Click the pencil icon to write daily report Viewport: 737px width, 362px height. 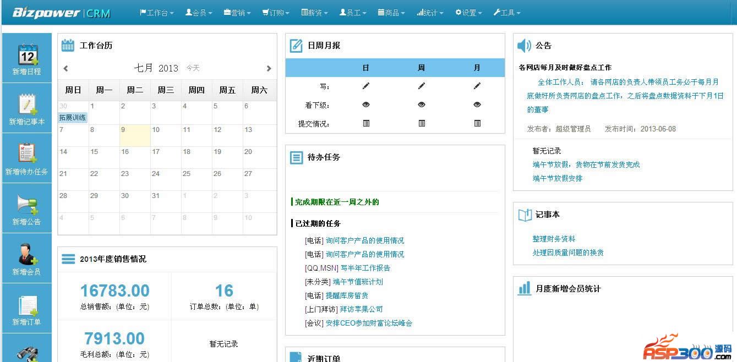coord(366,86)
